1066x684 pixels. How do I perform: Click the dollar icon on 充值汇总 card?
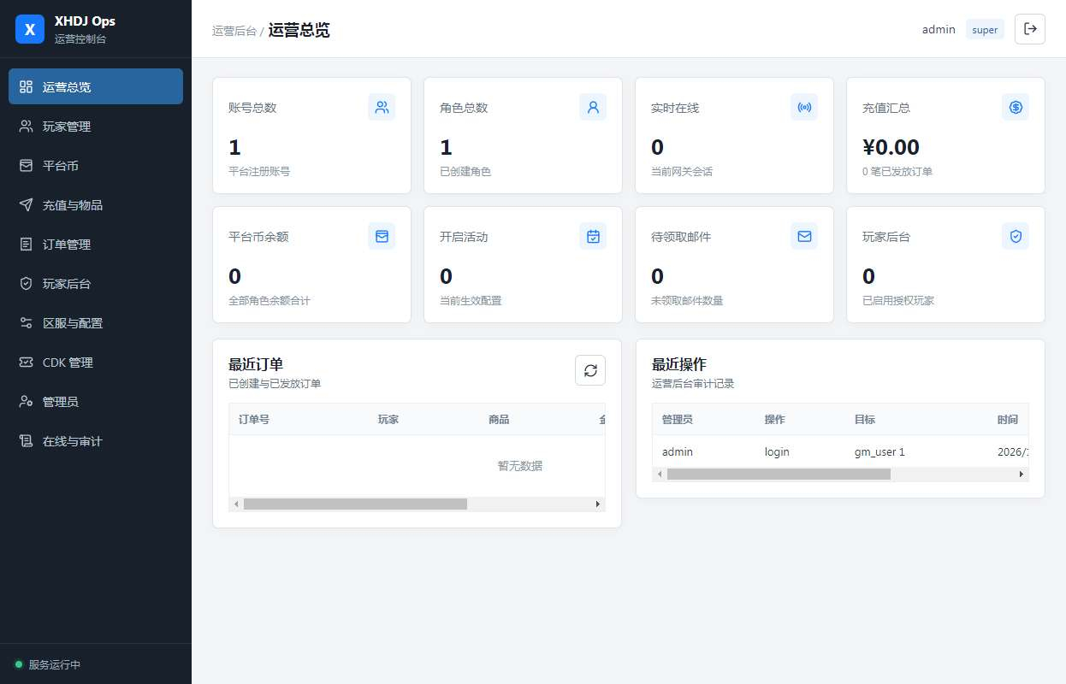point(1016,107)
